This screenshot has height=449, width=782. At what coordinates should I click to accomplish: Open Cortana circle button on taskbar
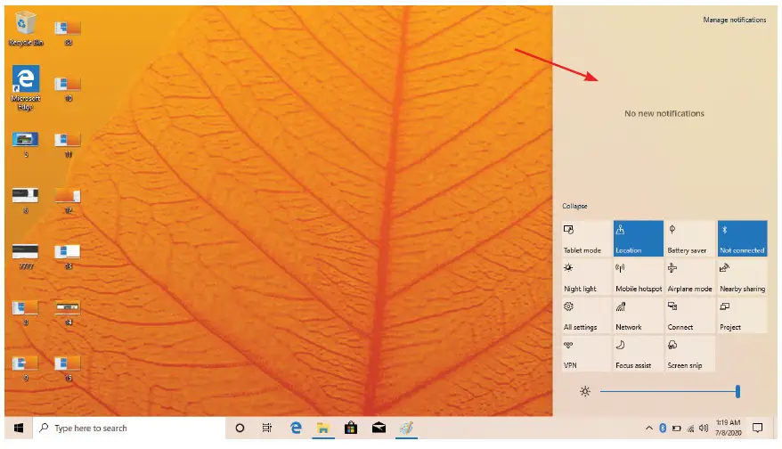pyautogui.click(x=240, y=428)
